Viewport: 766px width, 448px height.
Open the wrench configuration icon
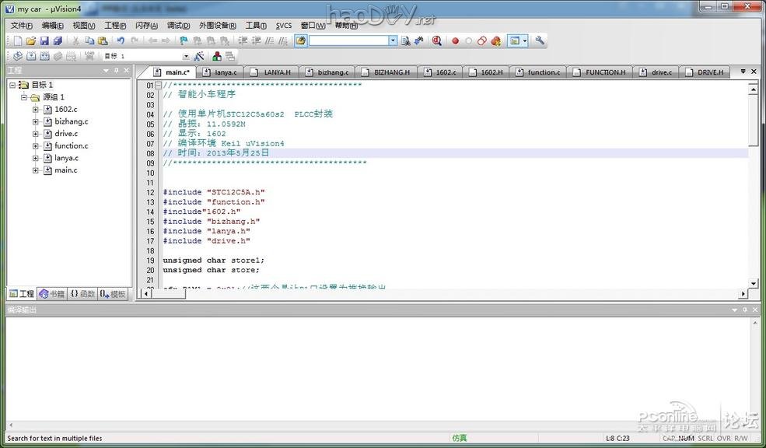pos(540,40)
